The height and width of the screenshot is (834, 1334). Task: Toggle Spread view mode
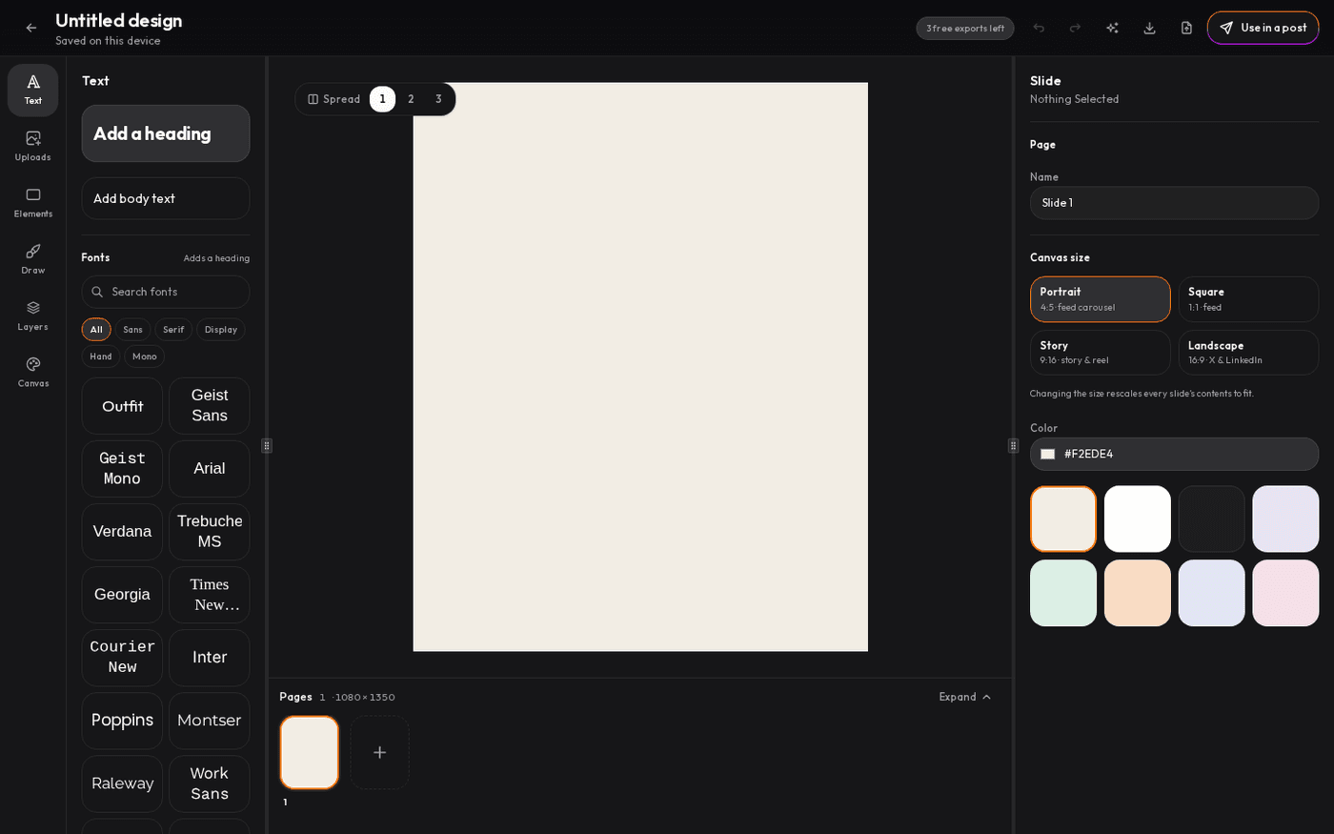pos(333,99)
